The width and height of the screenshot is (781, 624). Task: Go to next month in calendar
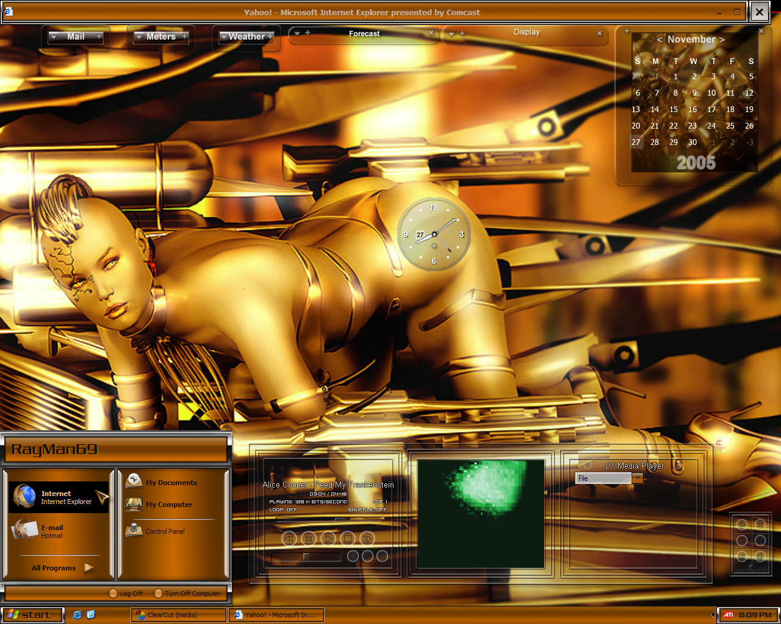tap(722, 40)
